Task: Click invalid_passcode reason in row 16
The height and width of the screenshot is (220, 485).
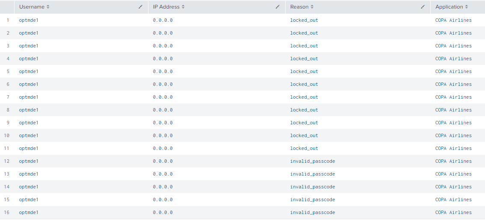Action: tap(312, 212)
